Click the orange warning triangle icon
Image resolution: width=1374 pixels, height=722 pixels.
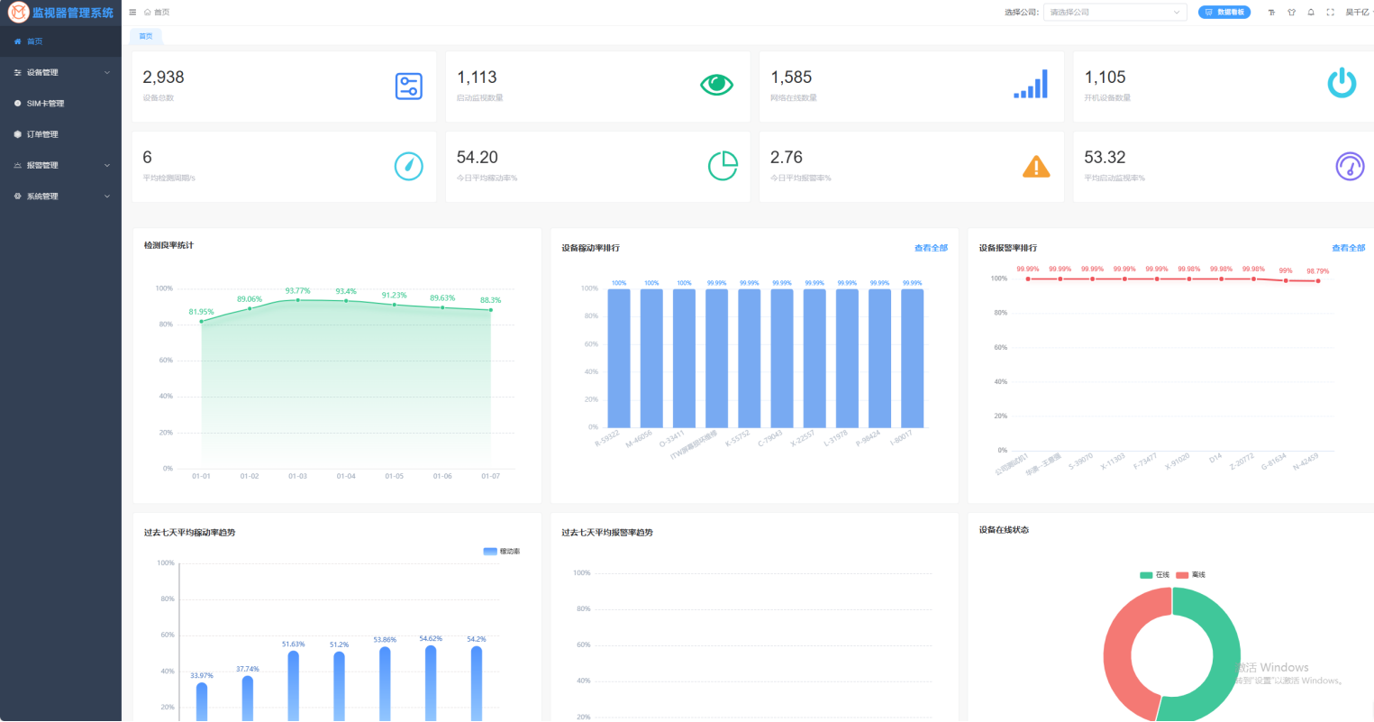[x=1036, y=167]
